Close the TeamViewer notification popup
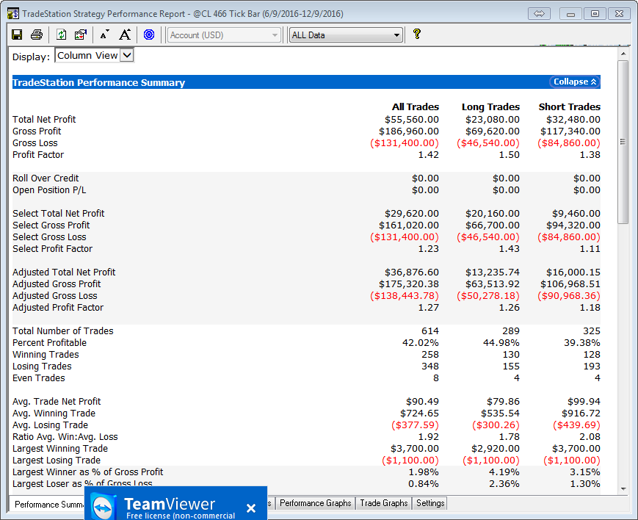Image resolution: width=638 pixels, height=520 pixels. point(251,508)
